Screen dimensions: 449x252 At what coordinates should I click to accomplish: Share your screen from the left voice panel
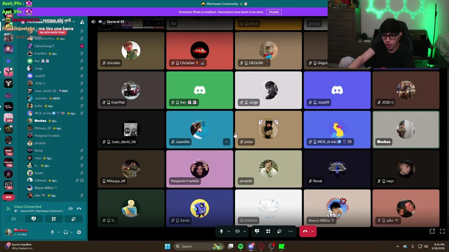[34, 219]
